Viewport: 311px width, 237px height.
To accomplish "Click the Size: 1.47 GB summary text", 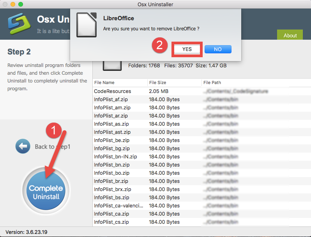I will point(211,65).
